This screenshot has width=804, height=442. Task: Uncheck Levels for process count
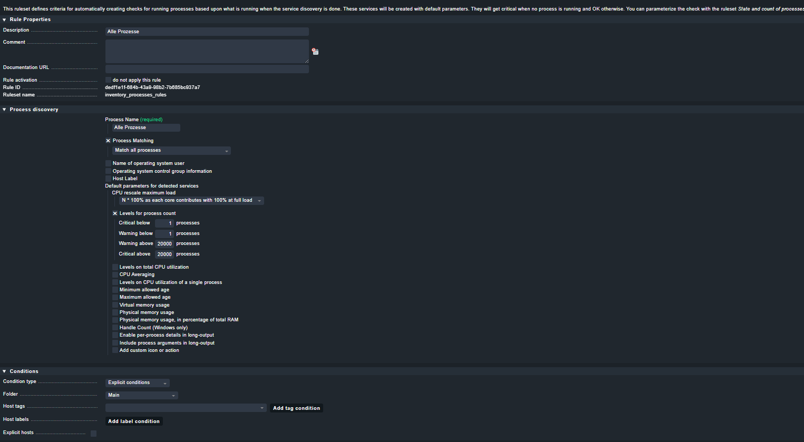pos(115,213)
